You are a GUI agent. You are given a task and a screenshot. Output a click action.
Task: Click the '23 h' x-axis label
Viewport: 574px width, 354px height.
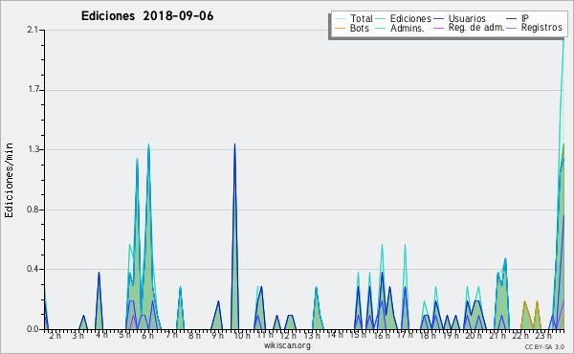543,336
